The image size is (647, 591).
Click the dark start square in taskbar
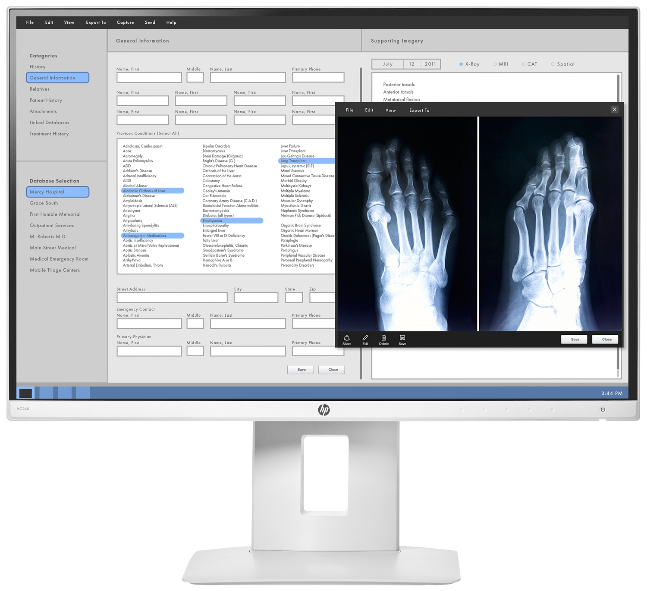point(25,393)
